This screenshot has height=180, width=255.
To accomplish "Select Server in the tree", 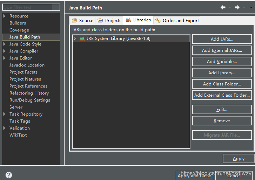I will 16,107.
